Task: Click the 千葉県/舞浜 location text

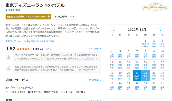Action: (x=14, y=10)
